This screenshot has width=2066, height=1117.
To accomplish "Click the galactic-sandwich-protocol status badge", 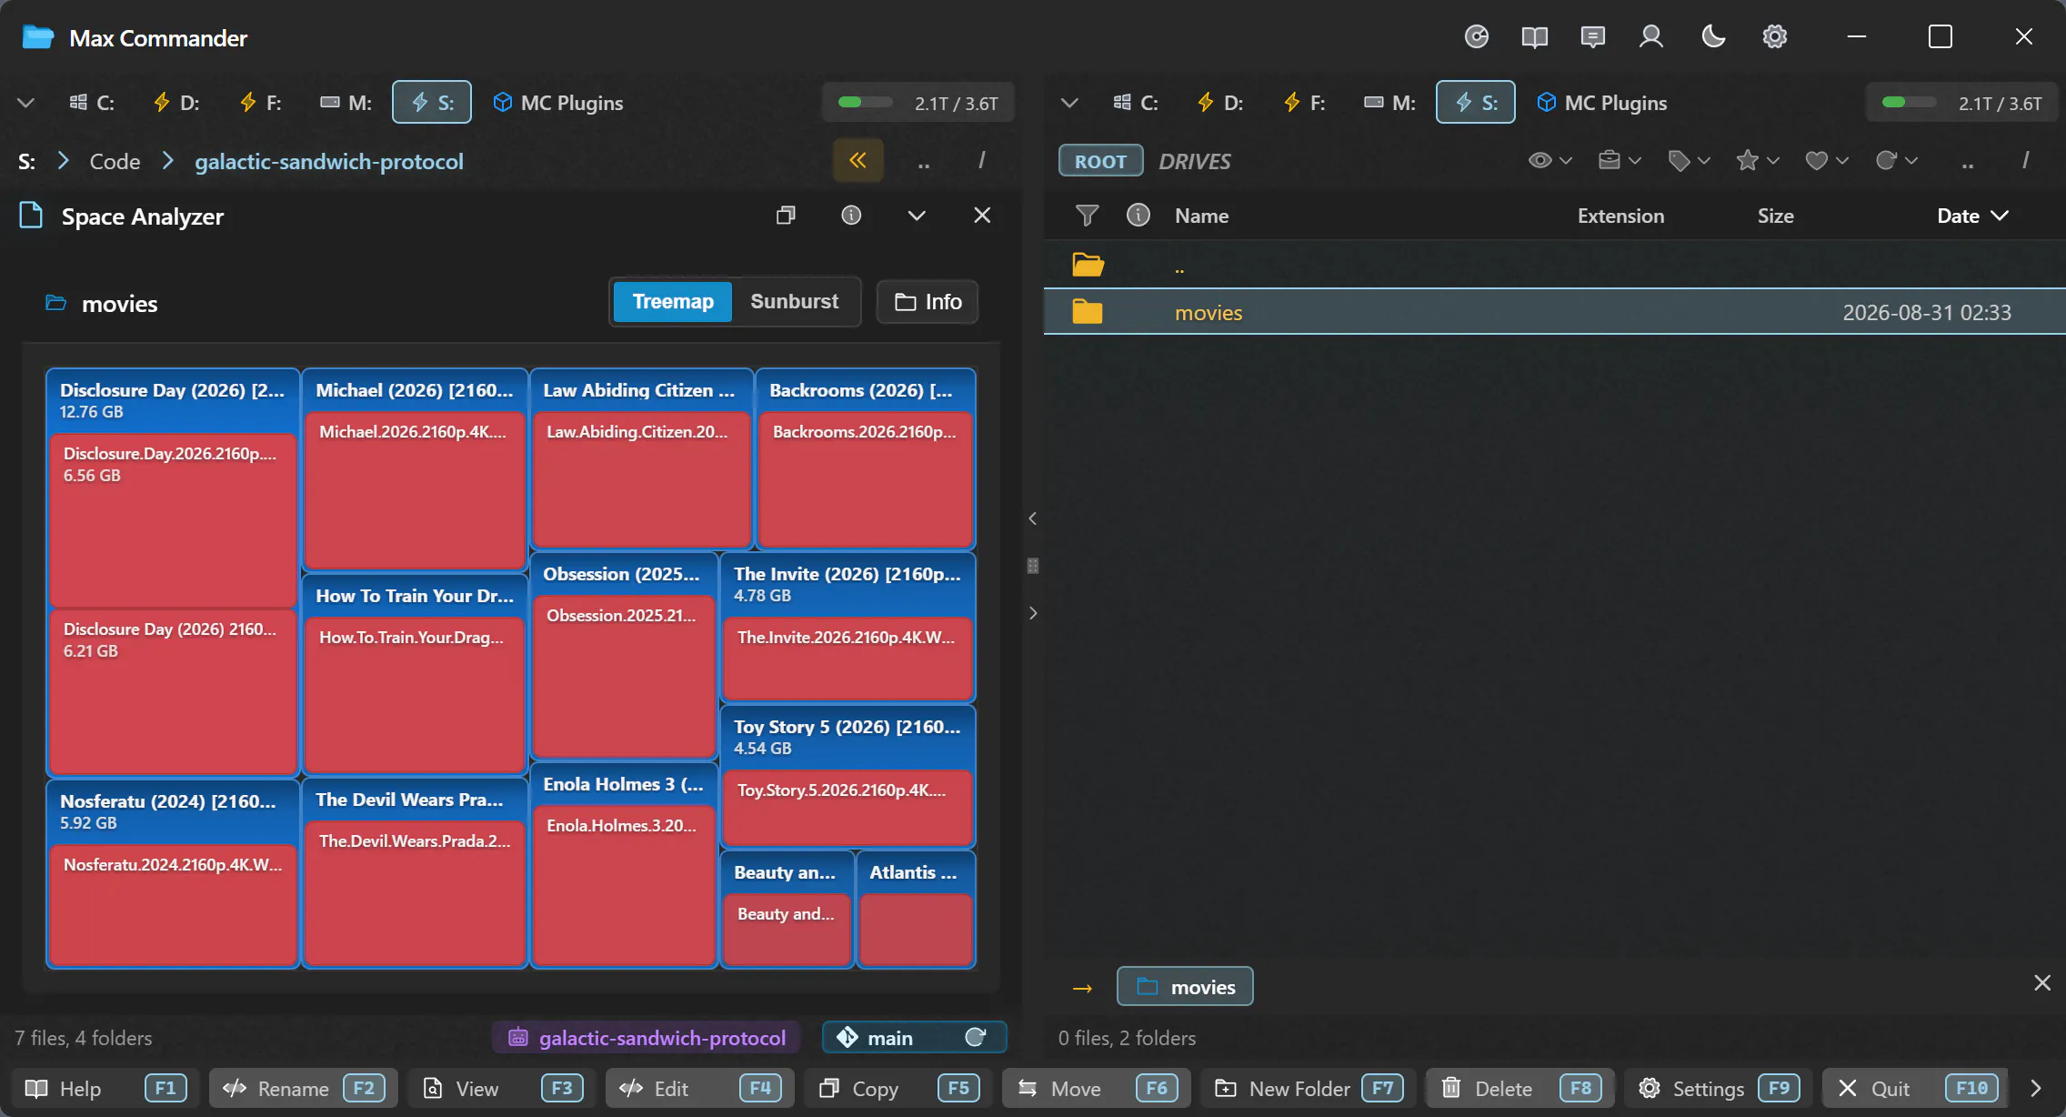I will 647,1038.
